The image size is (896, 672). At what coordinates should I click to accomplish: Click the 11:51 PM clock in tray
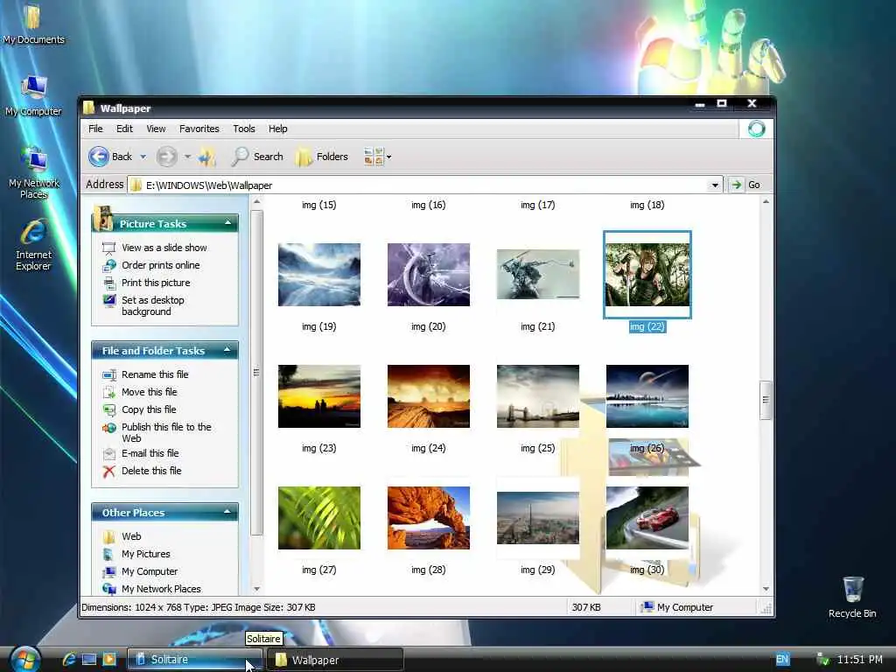[x=859, y=660]
